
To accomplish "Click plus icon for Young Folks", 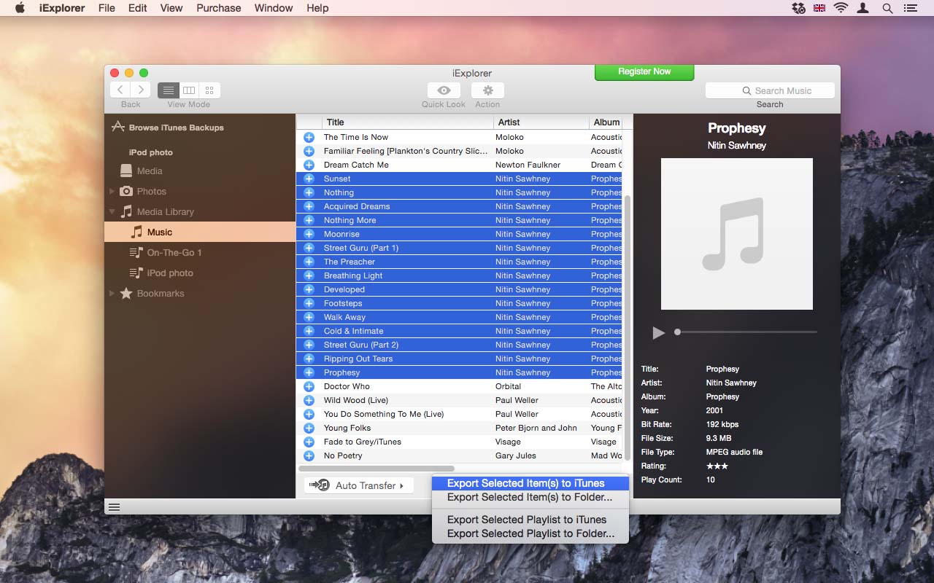I will coord(309,428).
